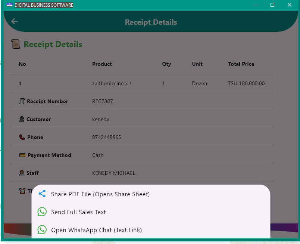The height and width of the screenshot is (244, 300).
Task: Maximize the Digital Business Software window
Action: click(x=272, y=5)
